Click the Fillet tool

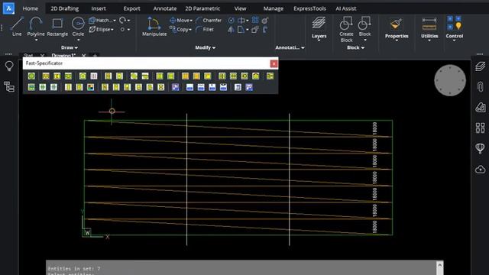[205, 29]
